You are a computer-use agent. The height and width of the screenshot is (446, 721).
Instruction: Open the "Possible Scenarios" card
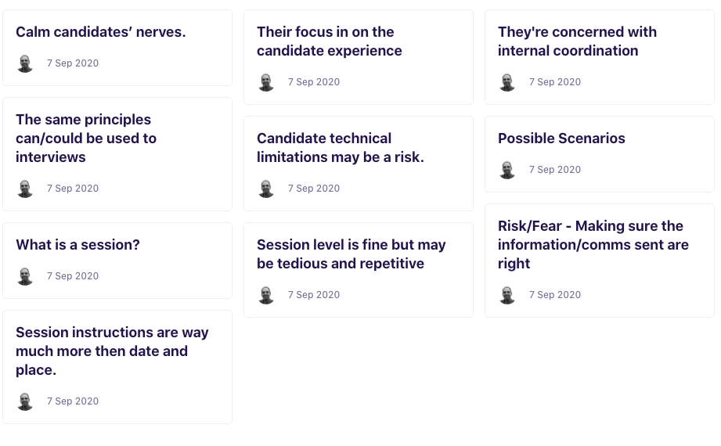599,154
